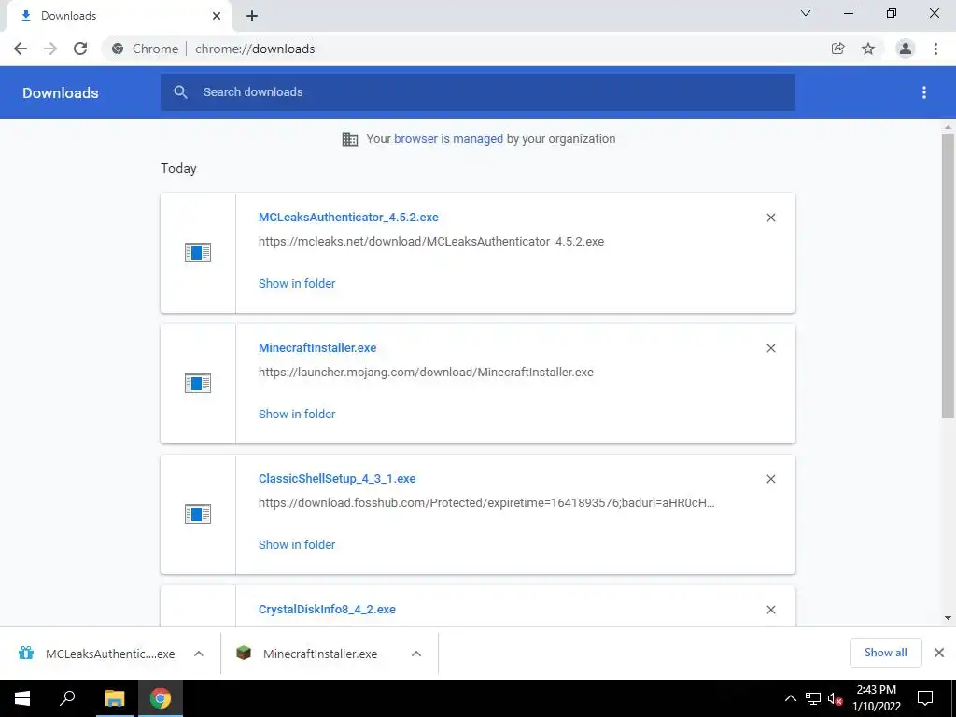Screen dimensions: 956x717
Task: Click the page vertical scrollbar thumb
Action: coord(948,275)
